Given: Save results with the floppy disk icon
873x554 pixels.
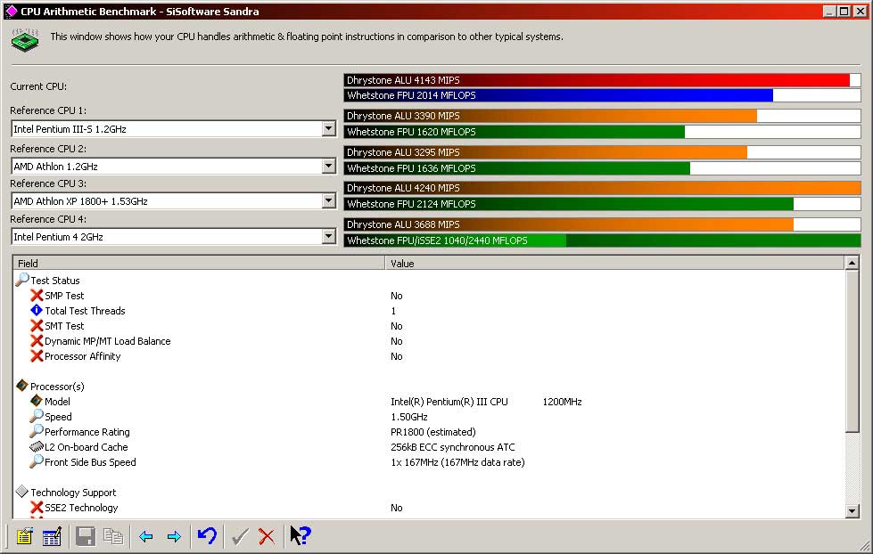Looking at the screenshot, I should 86,536.
